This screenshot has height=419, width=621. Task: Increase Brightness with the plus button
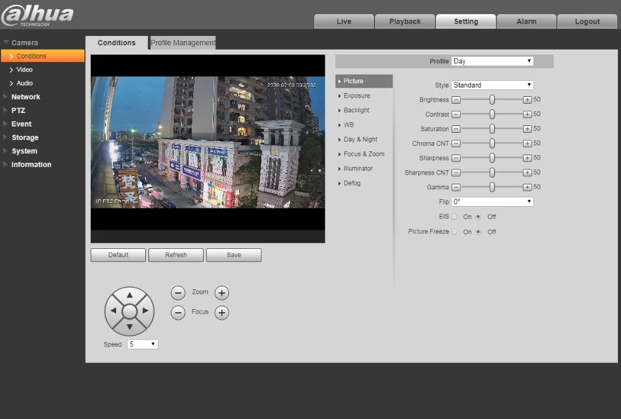[527, 100]
